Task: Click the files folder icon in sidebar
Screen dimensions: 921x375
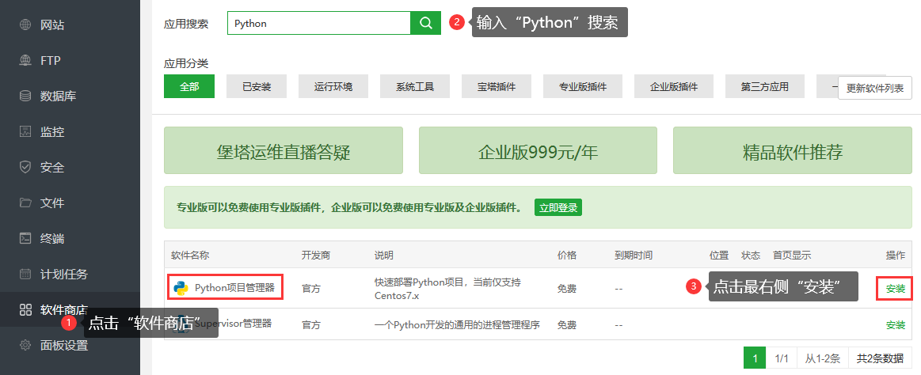Action: point(25,203)
